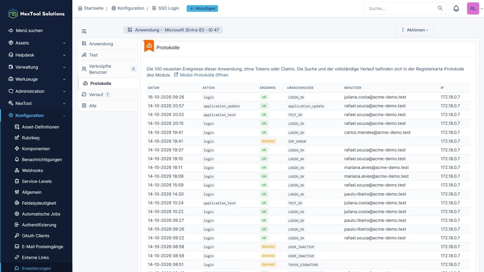Open the Alle tab
Image resolution: width=484 pixels, height=272 pixels.
pos(108,106)
